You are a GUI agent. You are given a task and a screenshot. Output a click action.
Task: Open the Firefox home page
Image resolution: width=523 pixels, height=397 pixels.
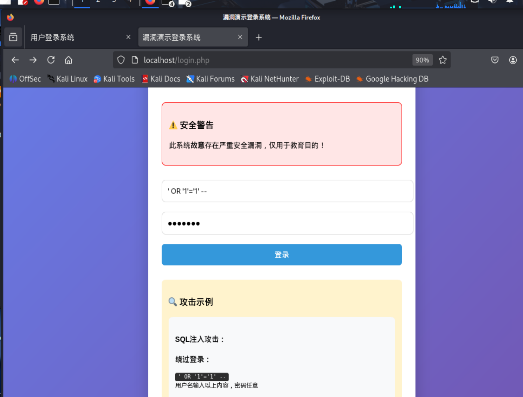(x=69, y=60)
